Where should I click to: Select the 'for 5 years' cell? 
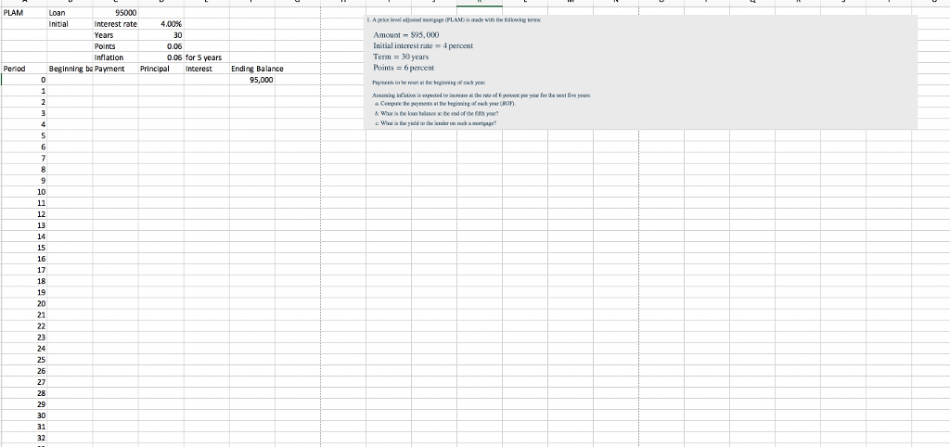coord(207,57)
